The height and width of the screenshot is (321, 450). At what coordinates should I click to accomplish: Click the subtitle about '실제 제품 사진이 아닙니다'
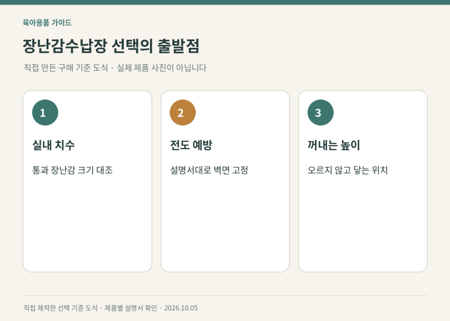click(x=115, y=68)
